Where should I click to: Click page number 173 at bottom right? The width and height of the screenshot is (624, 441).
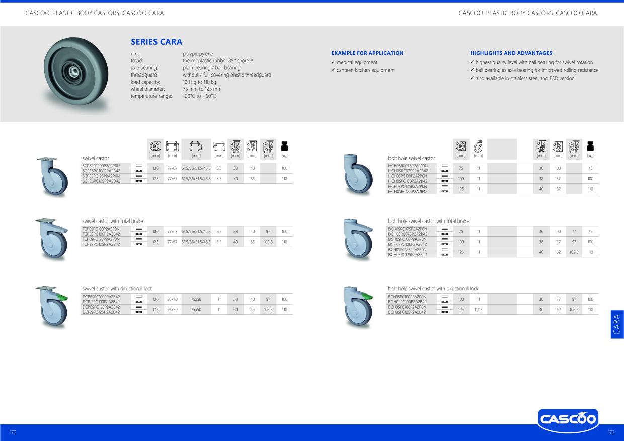point(611,433)
